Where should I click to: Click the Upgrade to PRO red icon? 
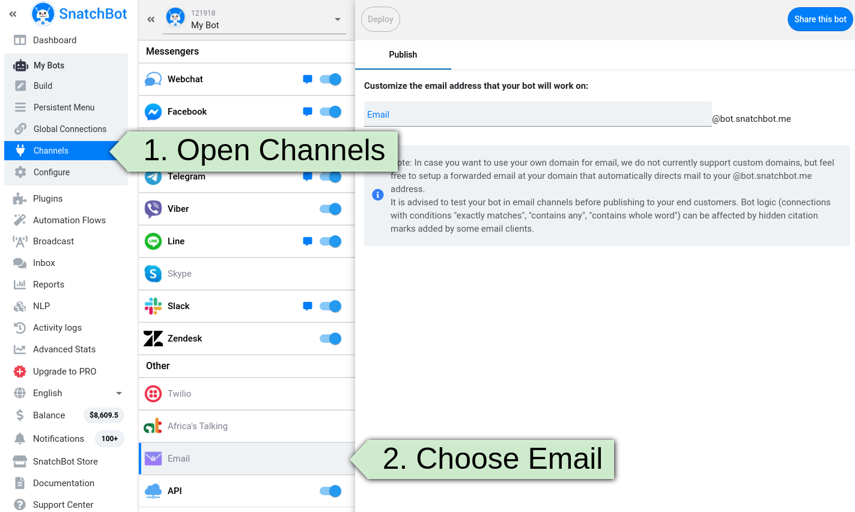point(20,372)
